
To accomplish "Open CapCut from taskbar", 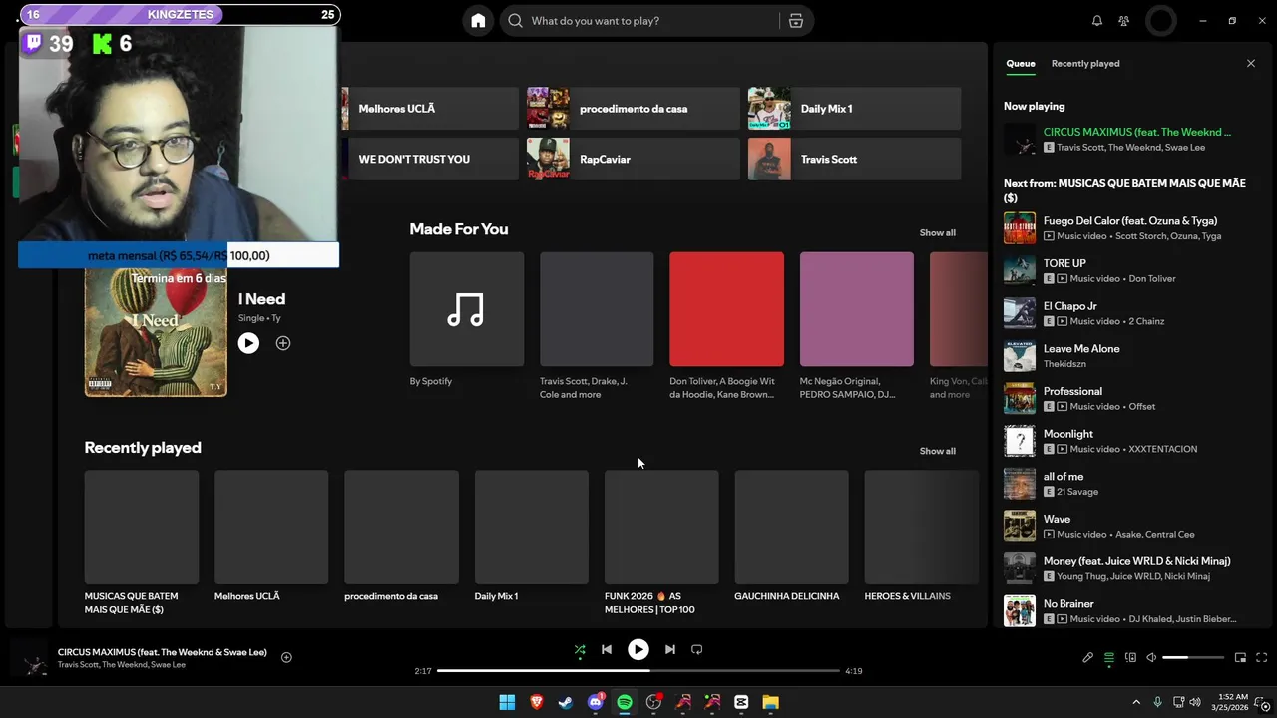I will pos(741,702).
